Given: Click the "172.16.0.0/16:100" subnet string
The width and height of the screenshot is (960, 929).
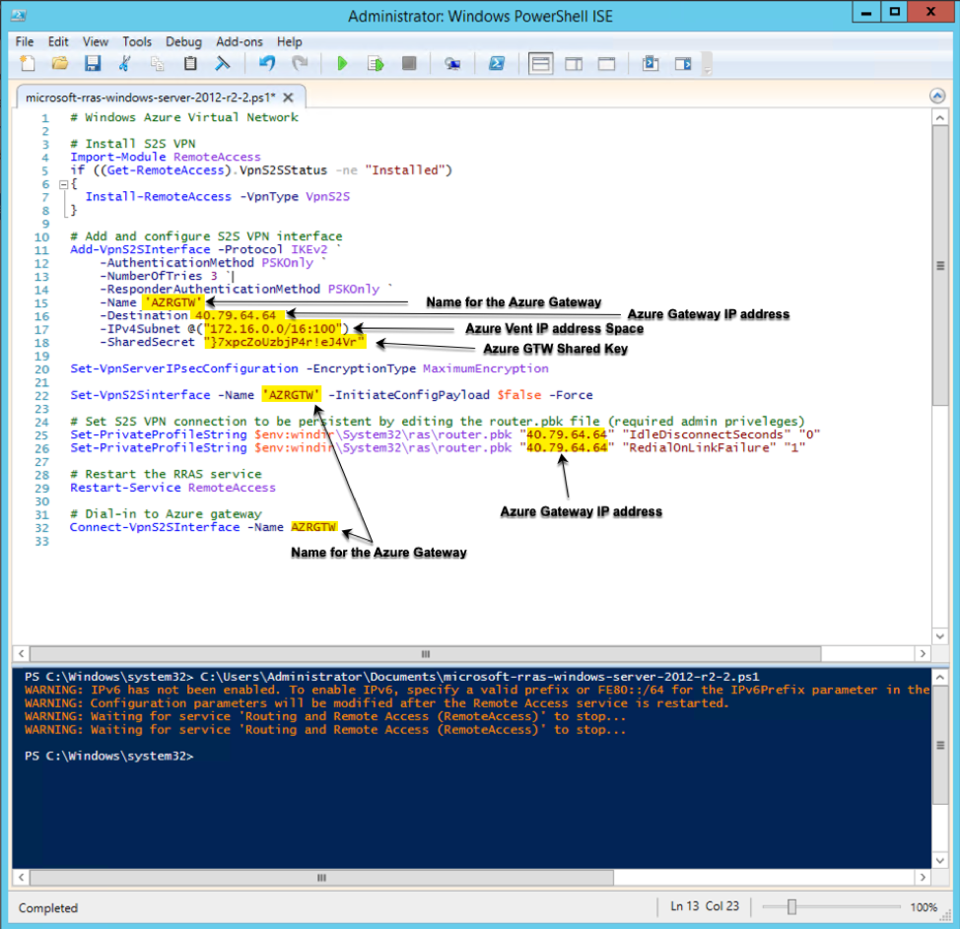Looking at the screenshot, I should point(272,329).
